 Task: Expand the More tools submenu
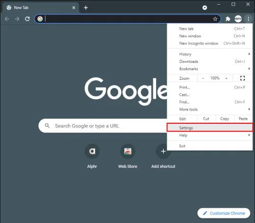pyautogui.click(x=210, y=109)
